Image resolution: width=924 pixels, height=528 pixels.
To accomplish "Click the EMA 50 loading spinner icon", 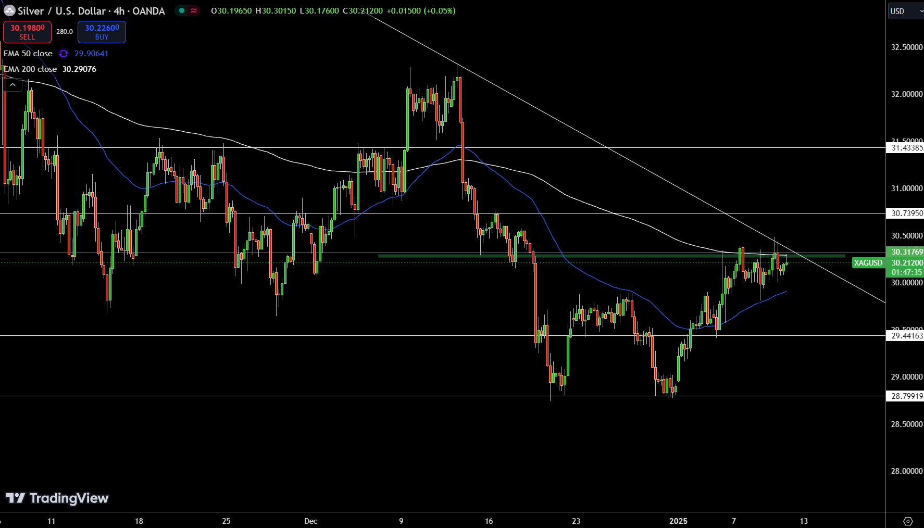I will coord(64,54).
